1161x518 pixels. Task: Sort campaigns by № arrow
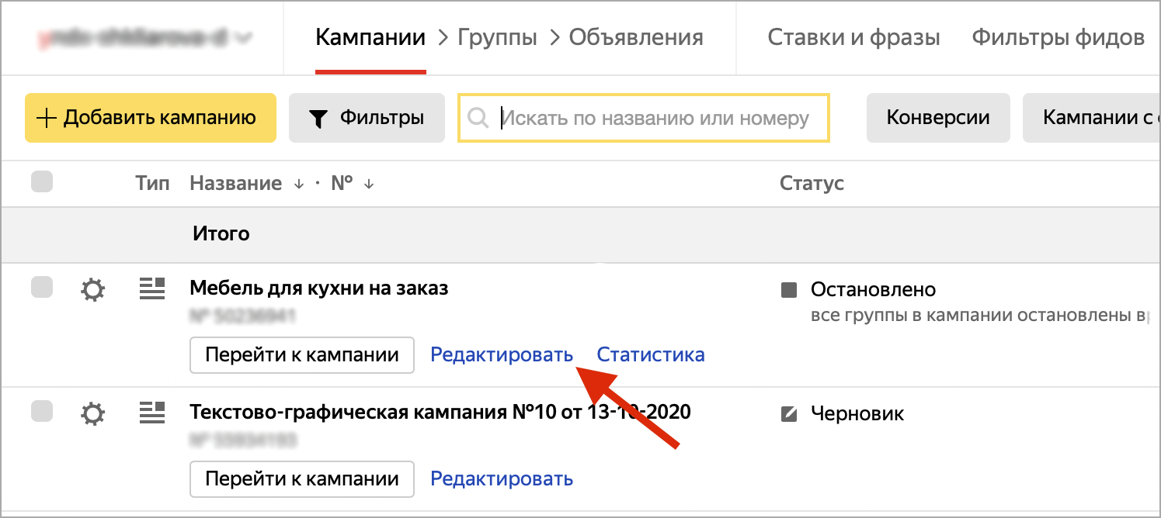[369, 185]
